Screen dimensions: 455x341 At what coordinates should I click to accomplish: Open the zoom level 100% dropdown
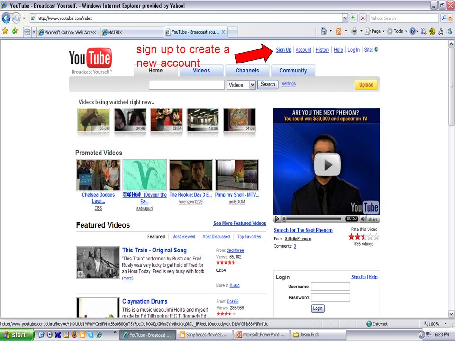[446, 324]
